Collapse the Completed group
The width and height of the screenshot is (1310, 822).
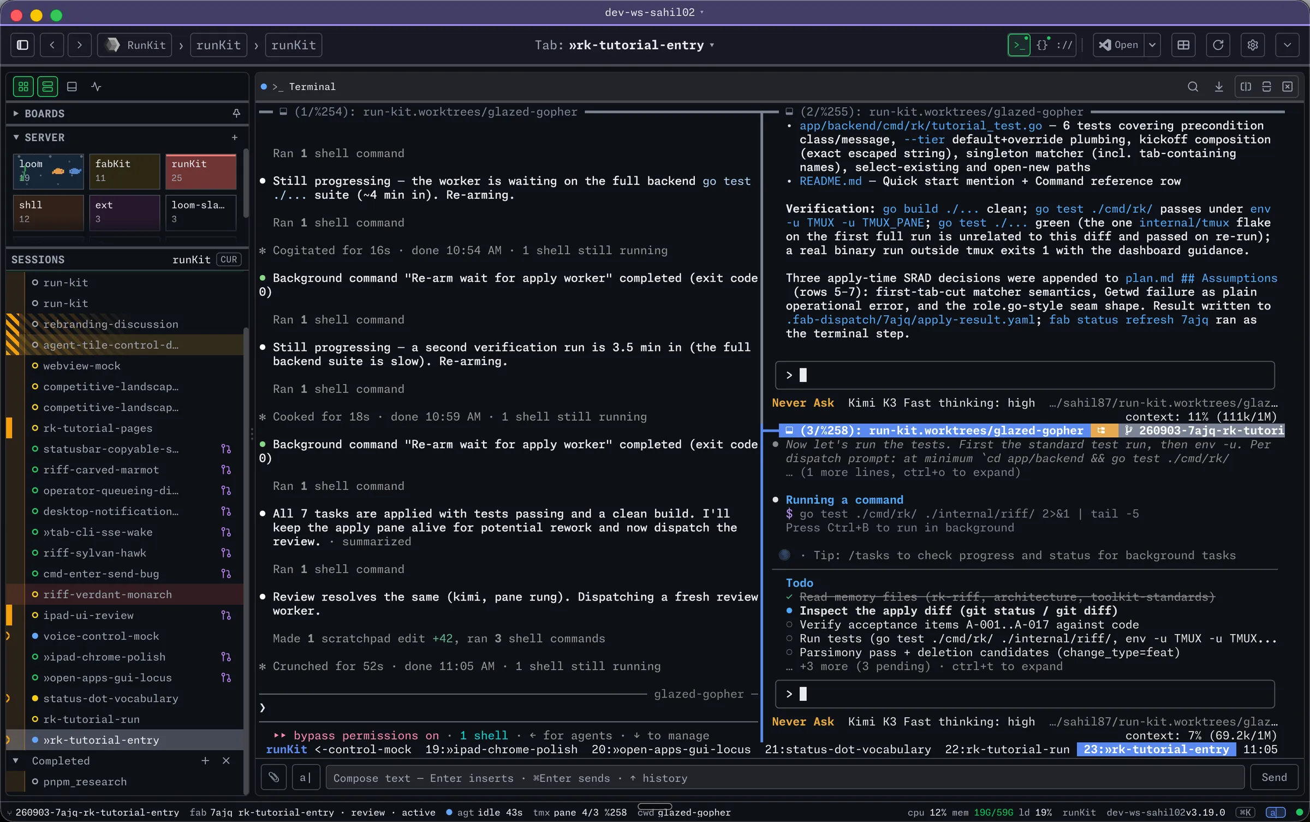pyautogui.click(x=15, y=761)
